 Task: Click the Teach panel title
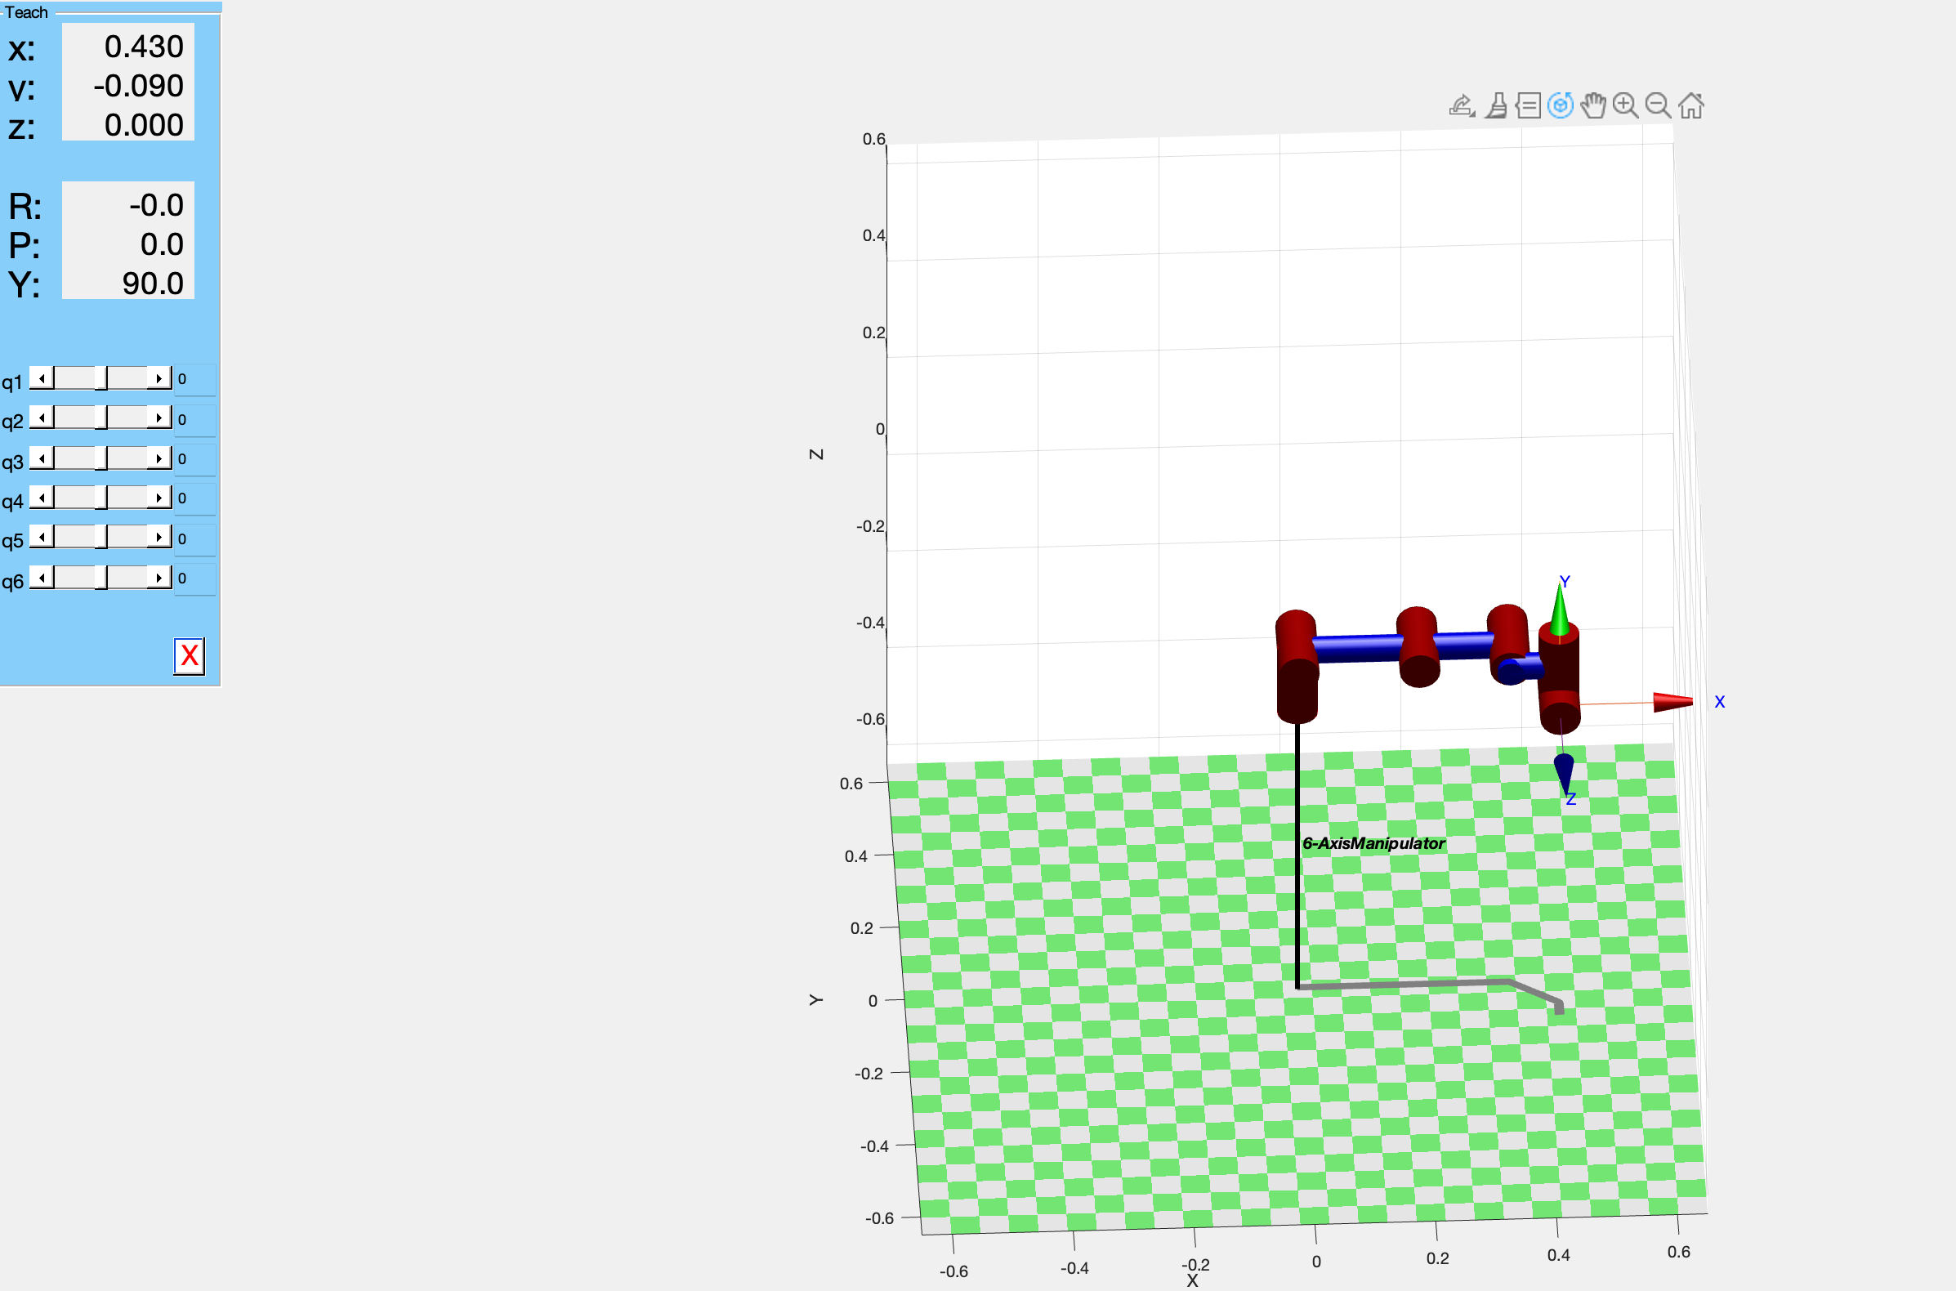[26, 12]
